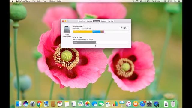The image size is (192, 108).
Task: Open the Edit menu
Action: coord(39,1)
